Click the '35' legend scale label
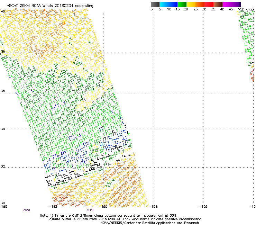The height and width of the screenshot is (225, 256). click(213, 9)
